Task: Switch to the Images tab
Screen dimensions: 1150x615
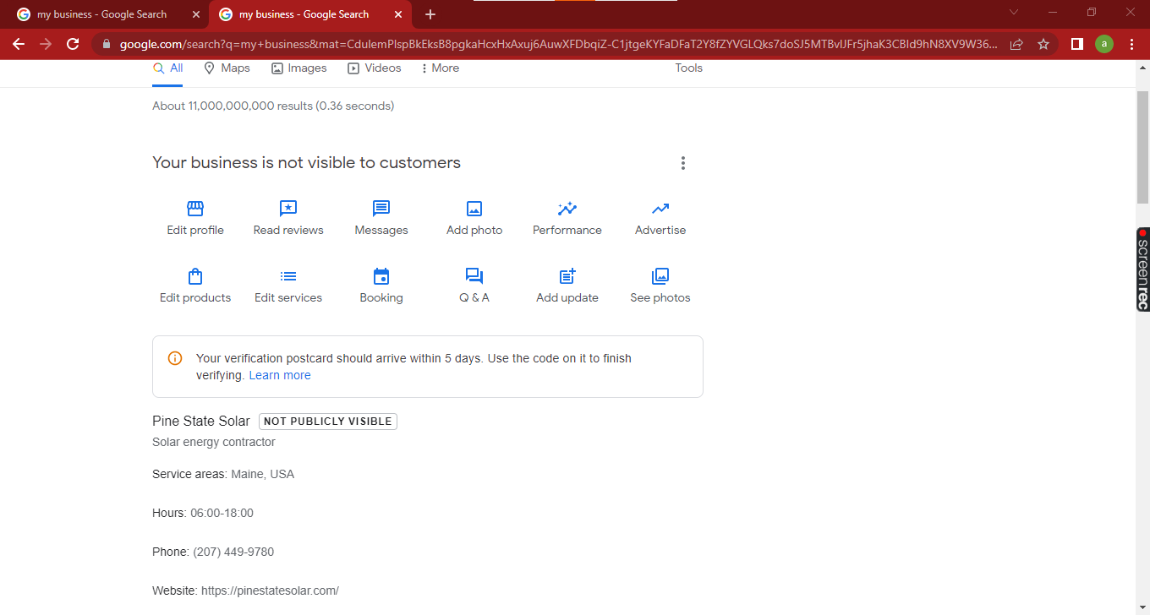Action: pos(298,68)
